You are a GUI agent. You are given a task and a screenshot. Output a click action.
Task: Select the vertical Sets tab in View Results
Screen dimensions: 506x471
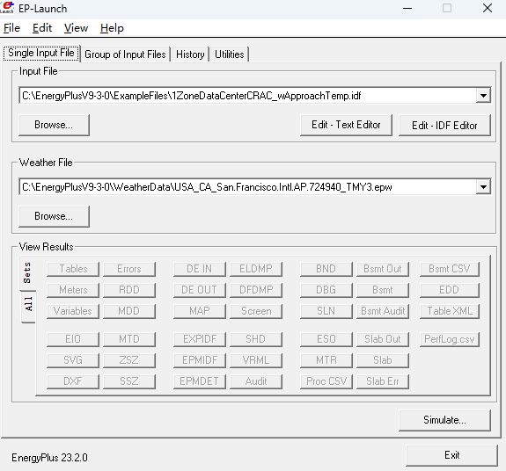click(x=27, y=273)
